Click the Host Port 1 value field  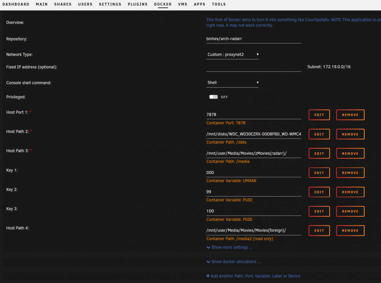click(254, 114)
